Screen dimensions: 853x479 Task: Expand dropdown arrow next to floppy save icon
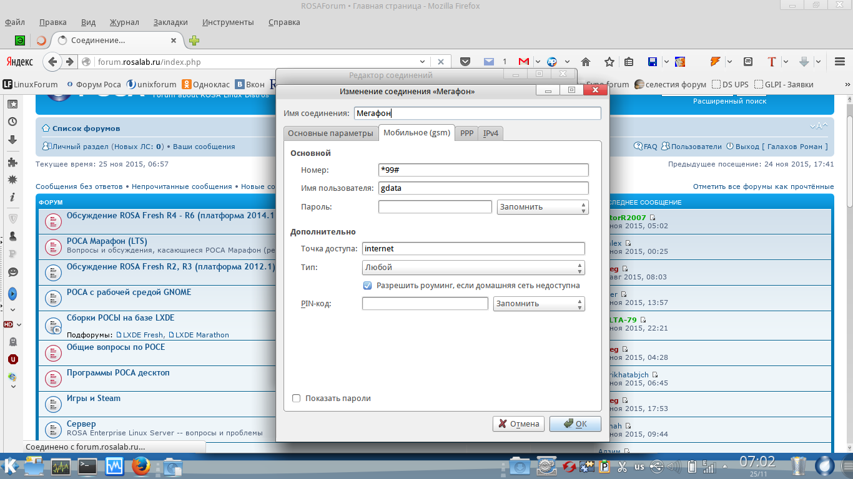[666, 62]
